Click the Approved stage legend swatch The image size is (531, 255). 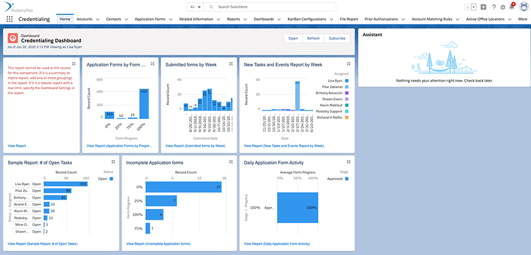pyautogui.click(x=347, y=178)
